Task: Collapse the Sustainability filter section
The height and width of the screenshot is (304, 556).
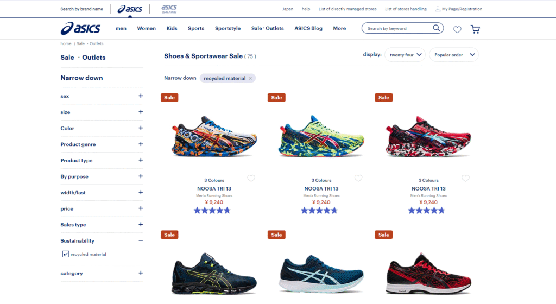Action: pyautogui.click(x=141, y=240)
